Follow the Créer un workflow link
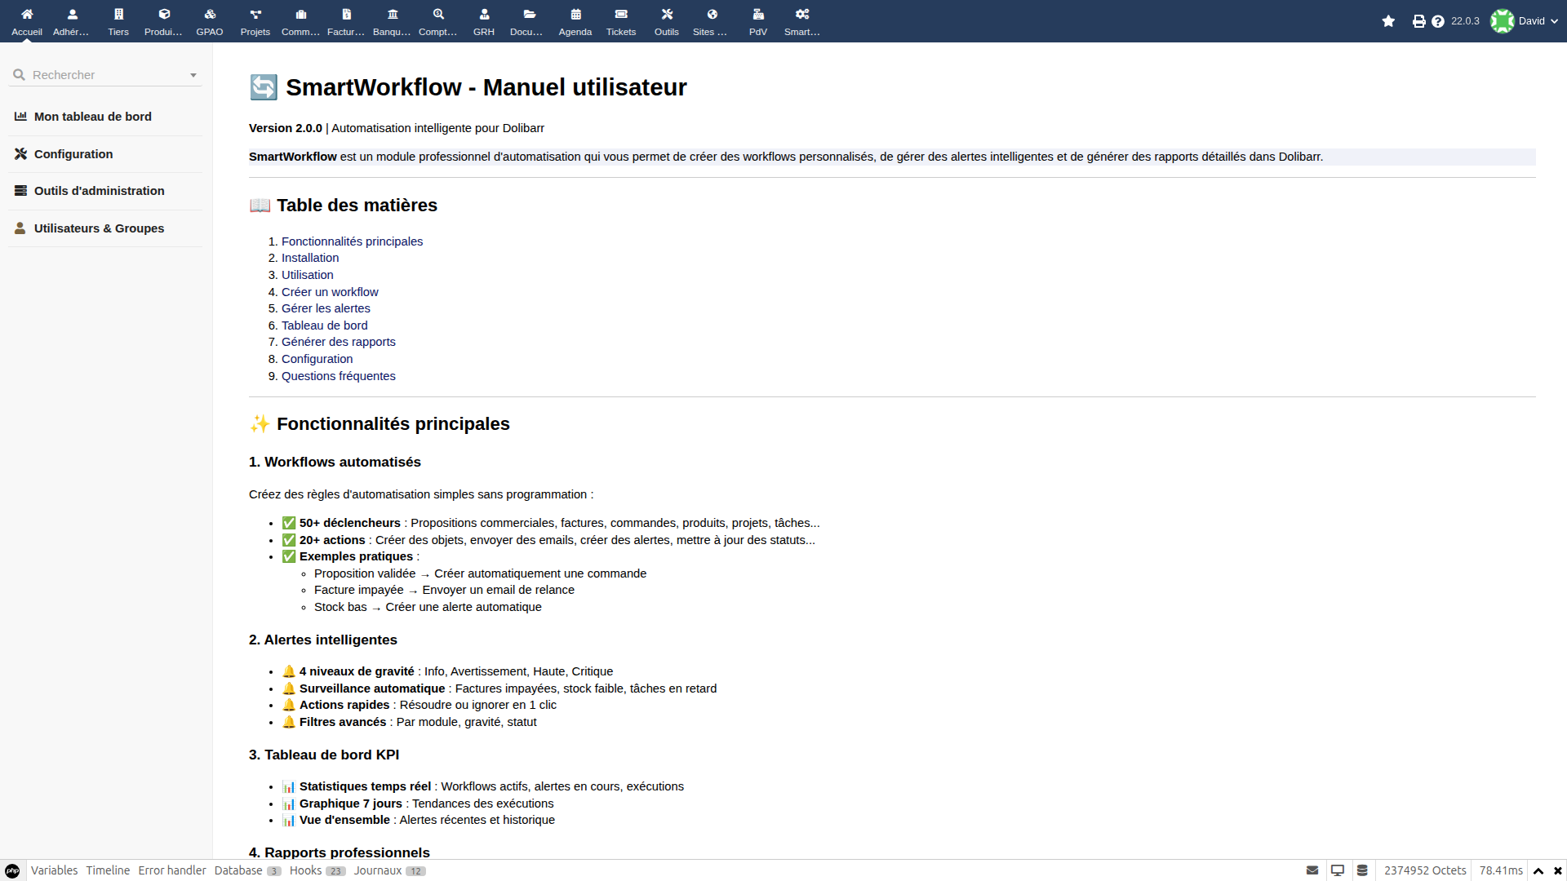 click(330, 292)
